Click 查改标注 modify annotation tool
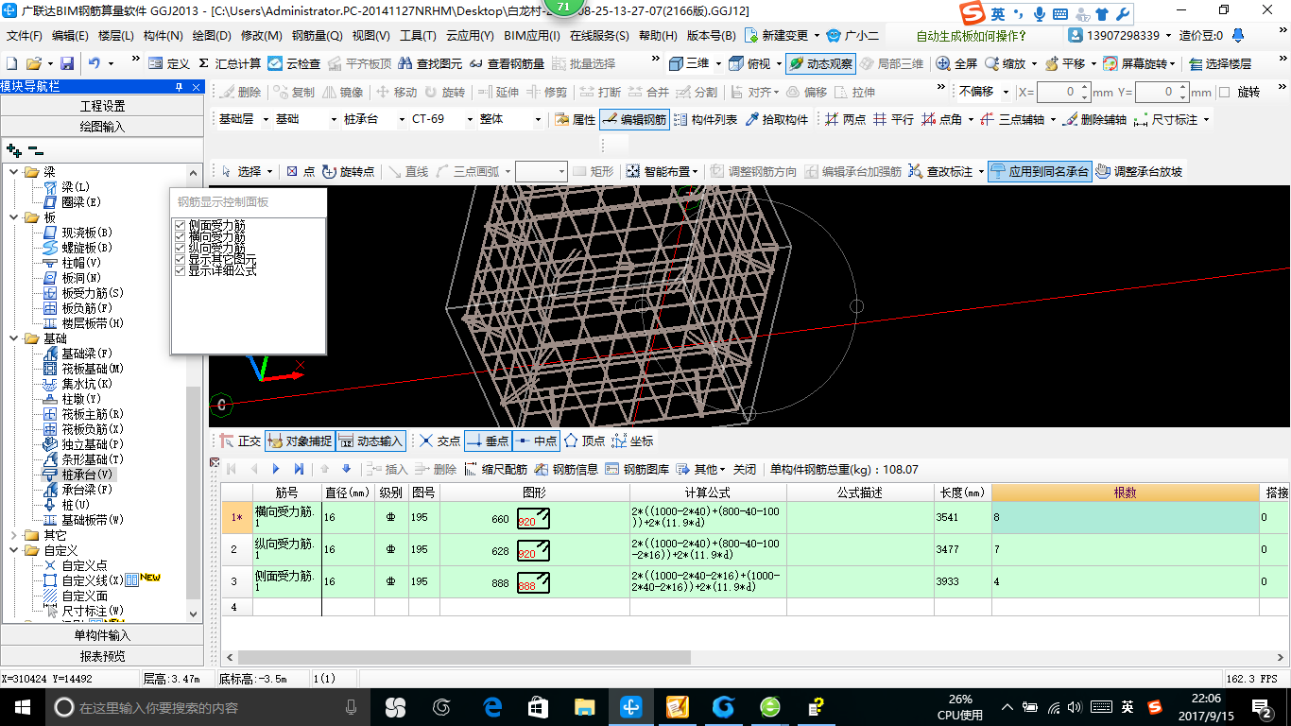The image size is (1291, 726). click(940, 172)
